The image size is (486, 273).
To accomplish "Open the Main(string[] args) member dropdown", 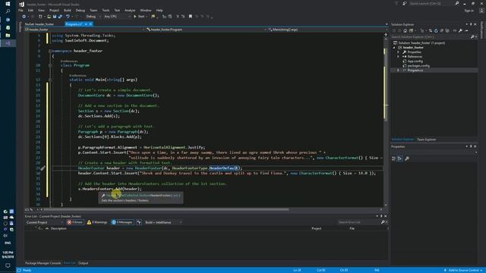I will tap(327, 30).
